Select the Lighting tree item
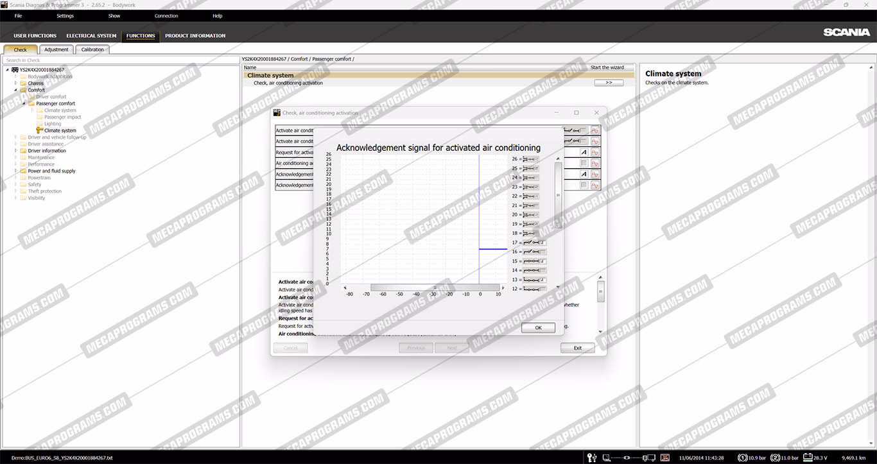 53,124
